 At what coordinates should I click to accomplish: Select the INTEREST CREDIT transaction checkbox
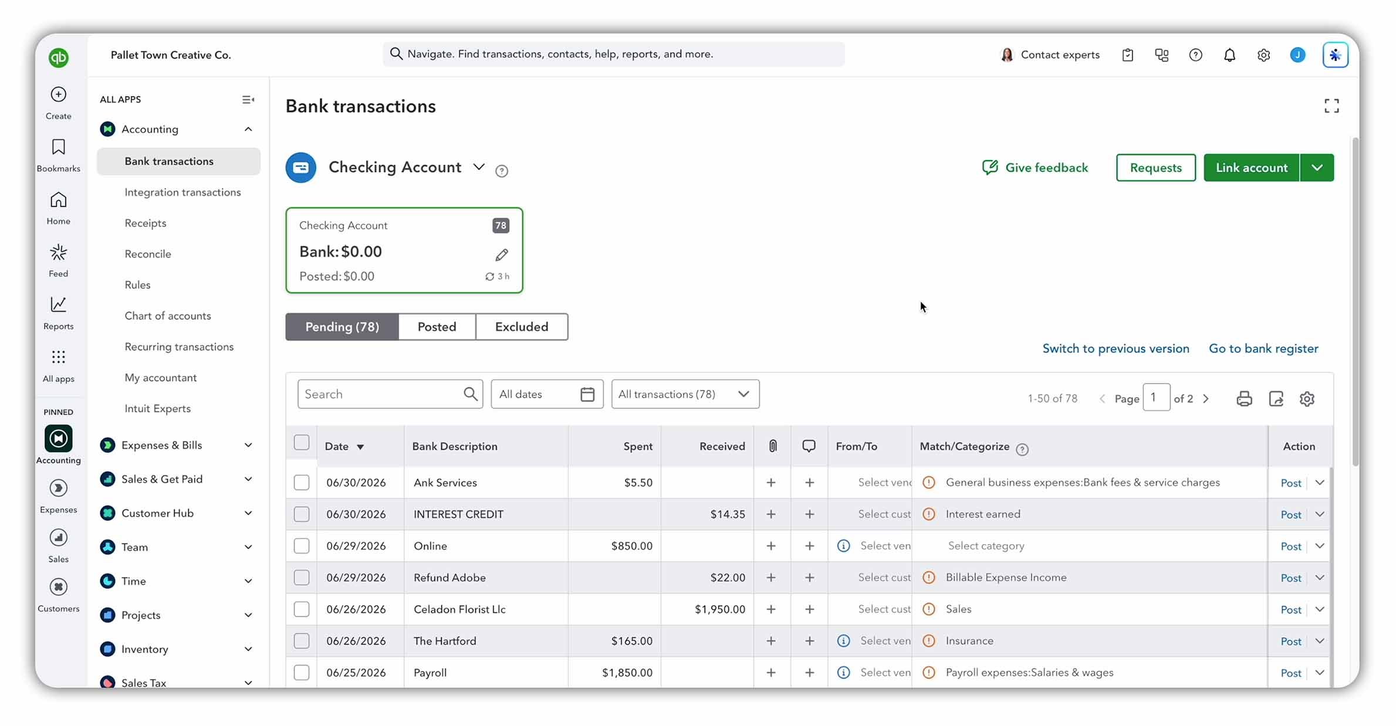302,514
